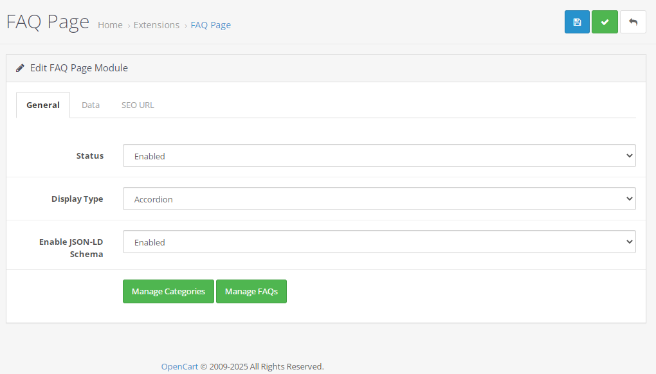The height and width of the screenshot is (374, 656).
Task: Open the OpenCart footer link
Action: [179, 366]
